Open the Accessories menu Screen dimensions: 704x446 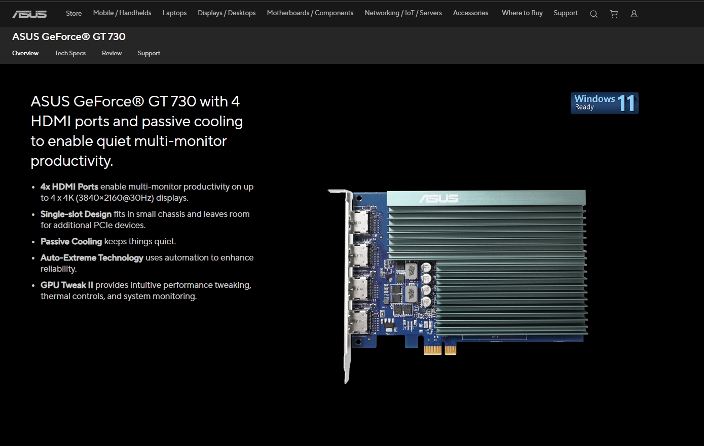[470, 13]
